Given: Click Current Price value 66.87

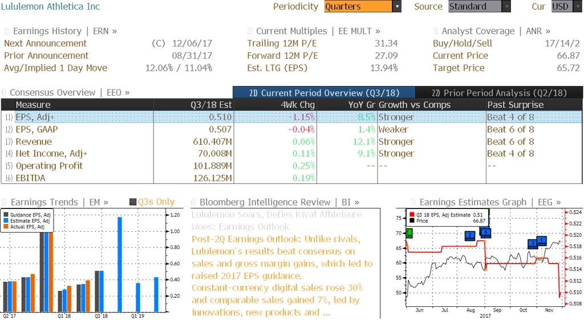Looking at the screenshot, I should [x=569, y=56].
